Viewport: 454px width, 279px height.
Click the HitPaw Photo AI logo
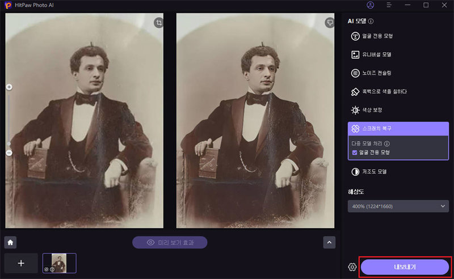tap(8, 5)
